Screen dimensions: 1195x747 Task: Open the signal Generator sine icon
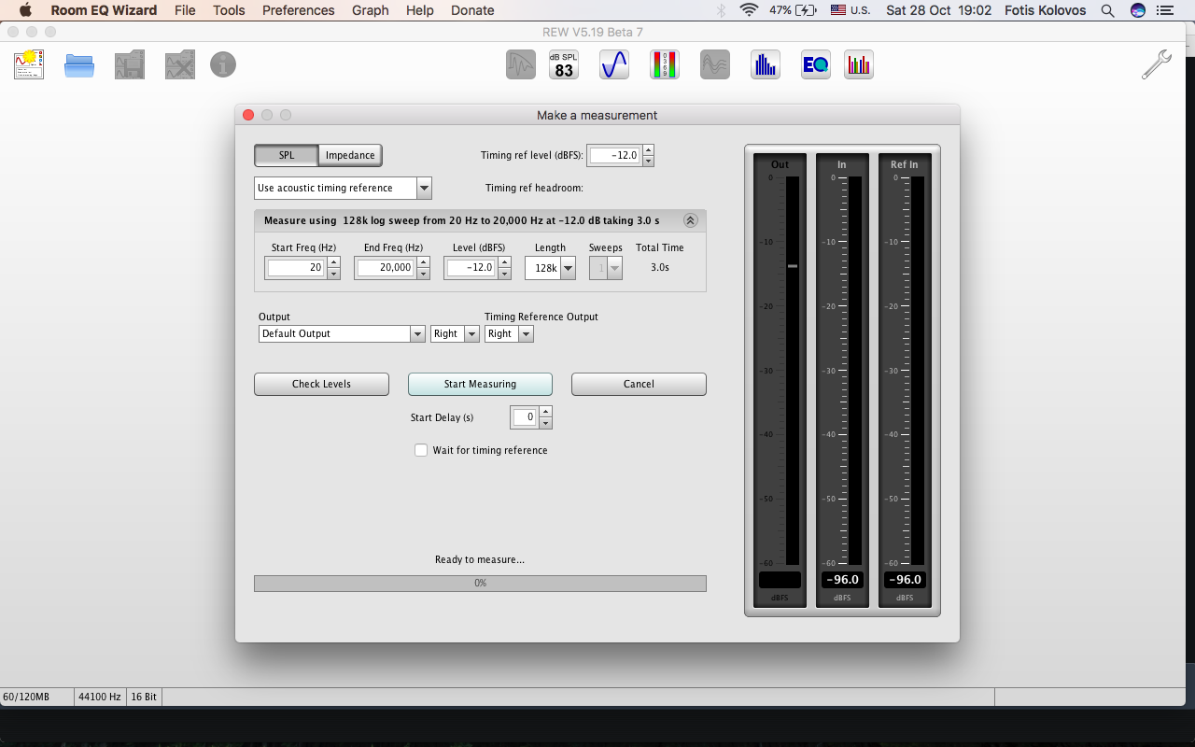(x=614, y=64)
